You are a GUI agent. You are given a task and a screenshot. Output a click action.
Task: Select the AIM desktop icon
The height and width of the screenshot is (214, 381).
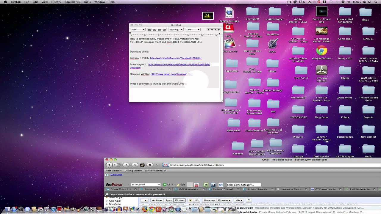pyautogui.click(x=228, y=28)
